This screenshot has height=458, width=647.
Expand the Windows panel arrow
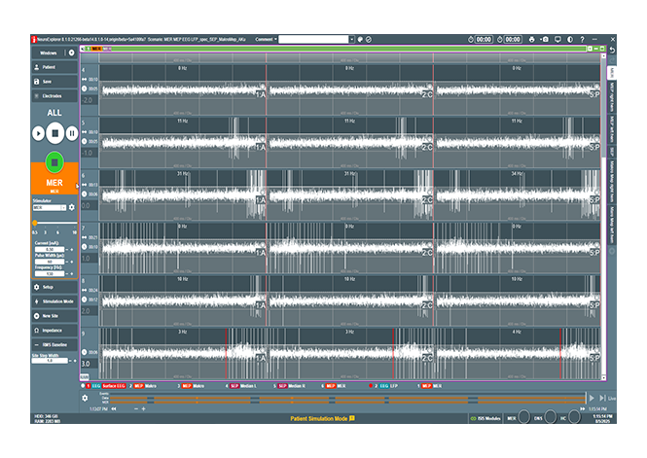(x=71, y=53)
